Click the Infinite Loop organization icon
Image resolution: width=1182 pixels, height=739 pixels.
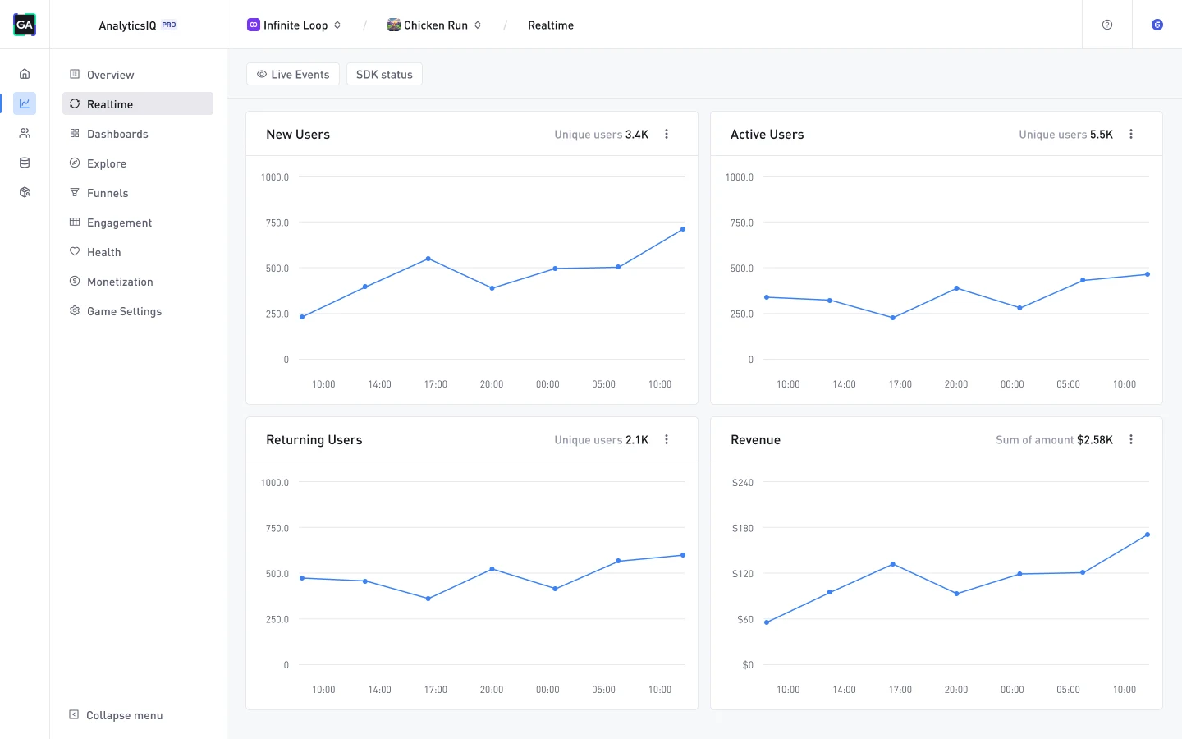[254, 25]
